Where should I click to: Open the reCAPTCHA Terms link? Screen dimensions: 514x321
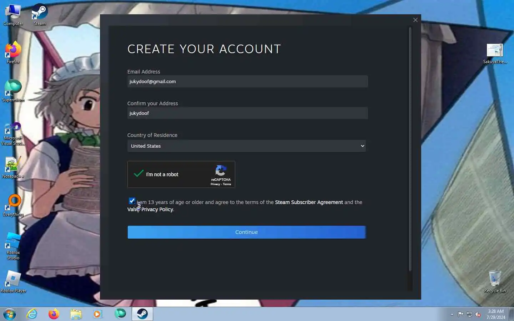[227, 184]
